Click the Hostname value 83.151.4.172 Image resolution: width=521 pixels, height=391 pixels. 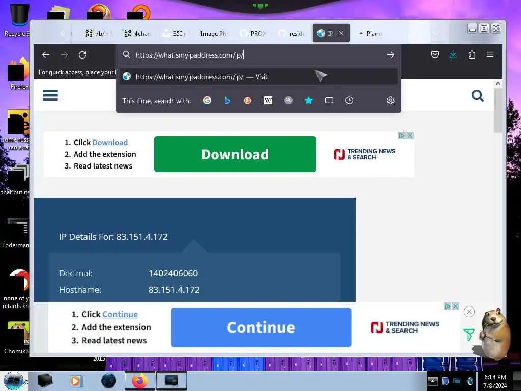[174, 290]
